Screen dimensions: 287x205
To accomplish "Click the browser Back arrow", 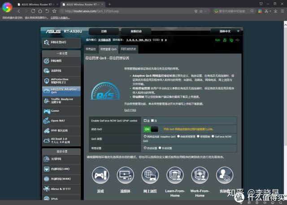I will click(x=19, y=11).
